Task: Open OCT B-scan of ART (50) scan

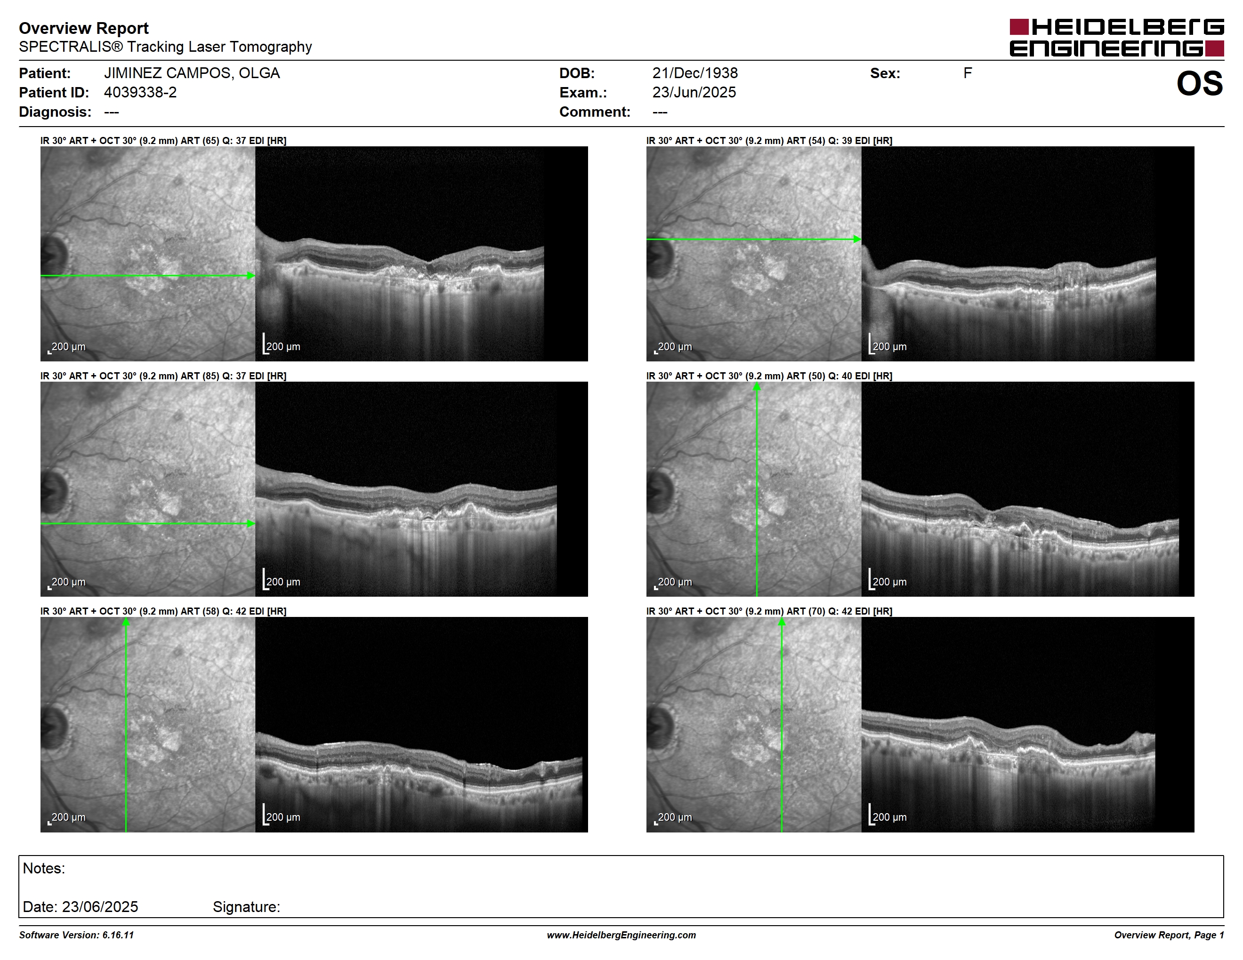Action: click(1028, 489)
